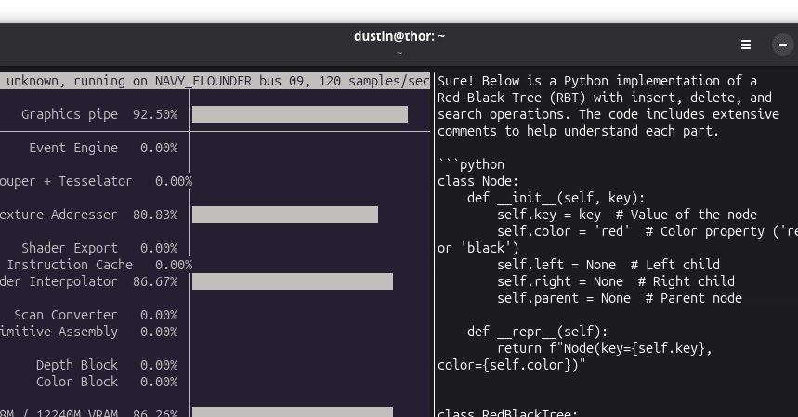Select the Texture Addresser 80.83% bar
Viewport: 798px width, 417px height.
click(285, 215)
